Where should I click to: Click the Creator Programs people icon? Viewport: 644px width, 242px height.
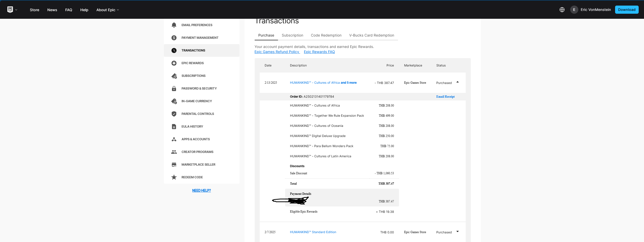coord(174,152)
